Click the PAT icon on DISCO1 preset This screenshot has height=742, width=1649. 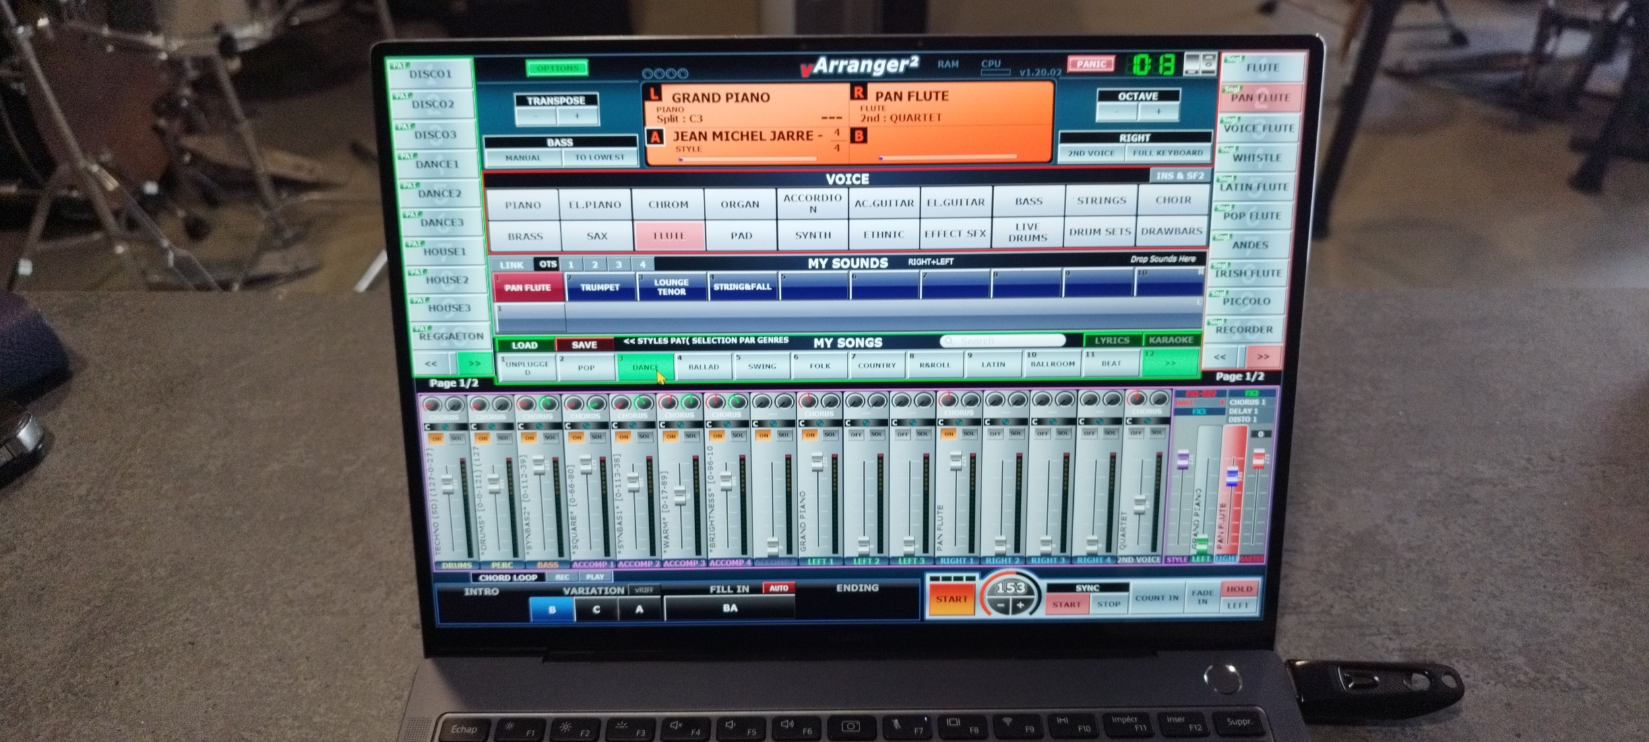pyautogui.click(x=399, y=66)
